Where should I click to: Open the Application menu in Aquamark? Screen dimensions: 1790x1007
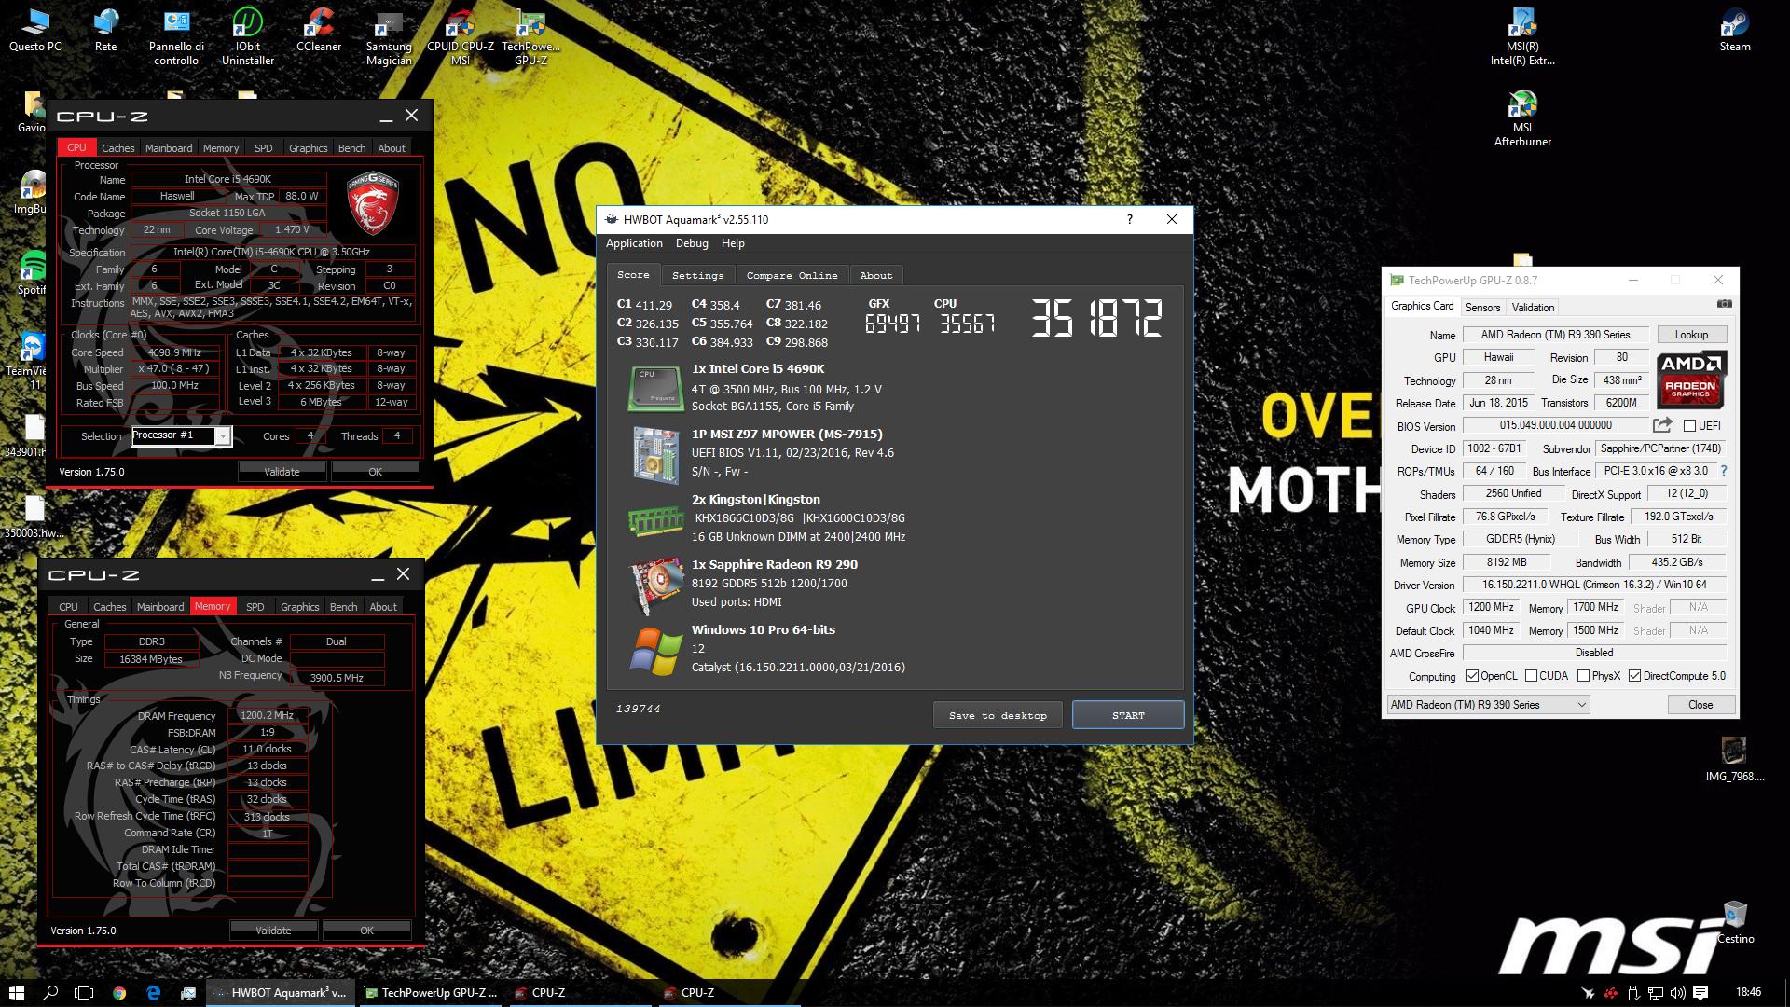(x=634, y=243)
